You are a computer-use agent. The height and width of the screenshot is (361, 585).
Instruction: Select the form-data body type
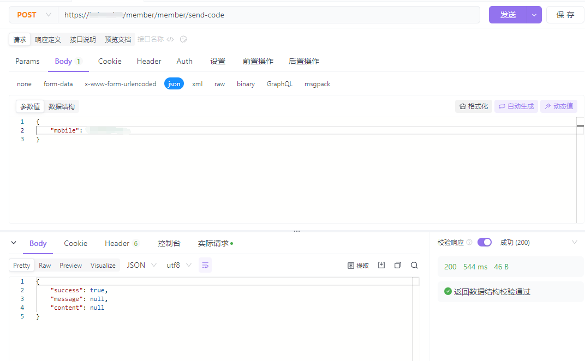(x=58, y=84)
